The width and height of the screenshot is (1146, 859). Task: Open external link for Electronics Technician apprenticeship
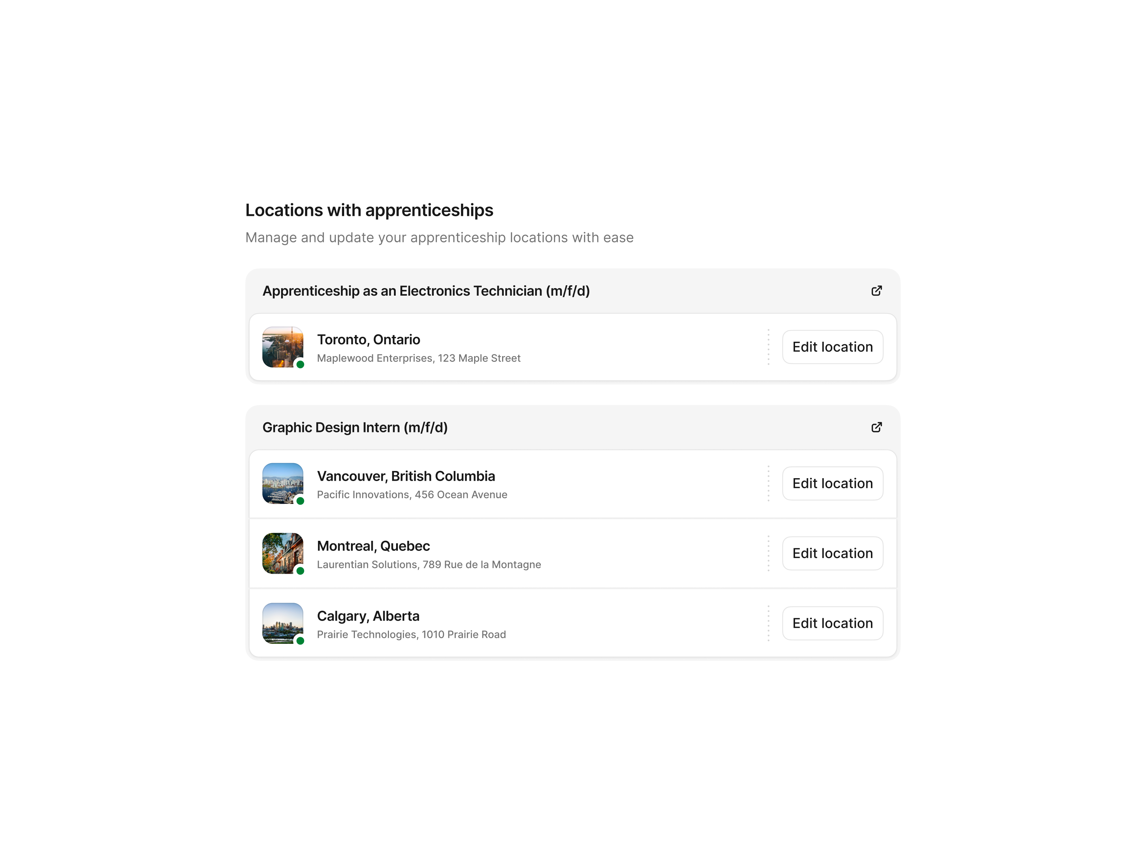(876, 291)
